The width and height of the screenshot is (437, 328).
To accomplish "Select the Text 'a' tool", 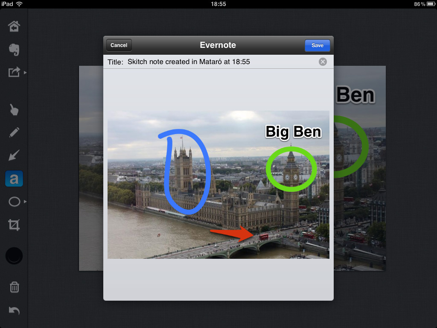I will (14, 179).
